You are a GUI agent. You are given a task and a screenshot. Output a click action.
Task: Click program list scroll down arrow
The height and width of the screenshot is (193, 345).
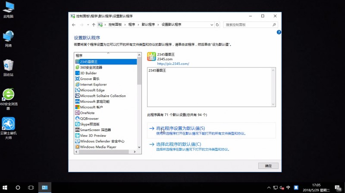click(139, 147)
